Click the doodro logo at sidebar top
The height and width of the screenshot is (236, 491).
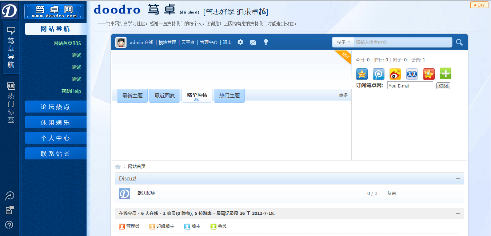(x=9, y=10)
